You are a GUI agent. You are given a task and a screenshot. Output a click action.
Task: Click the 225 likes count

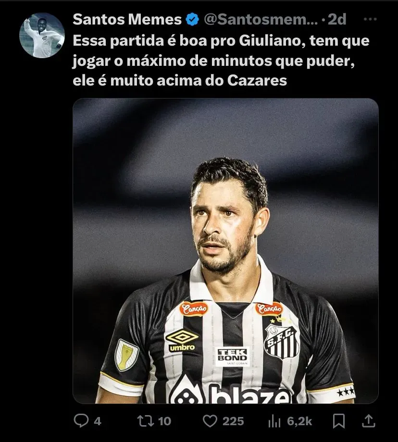tap(233, 421)
